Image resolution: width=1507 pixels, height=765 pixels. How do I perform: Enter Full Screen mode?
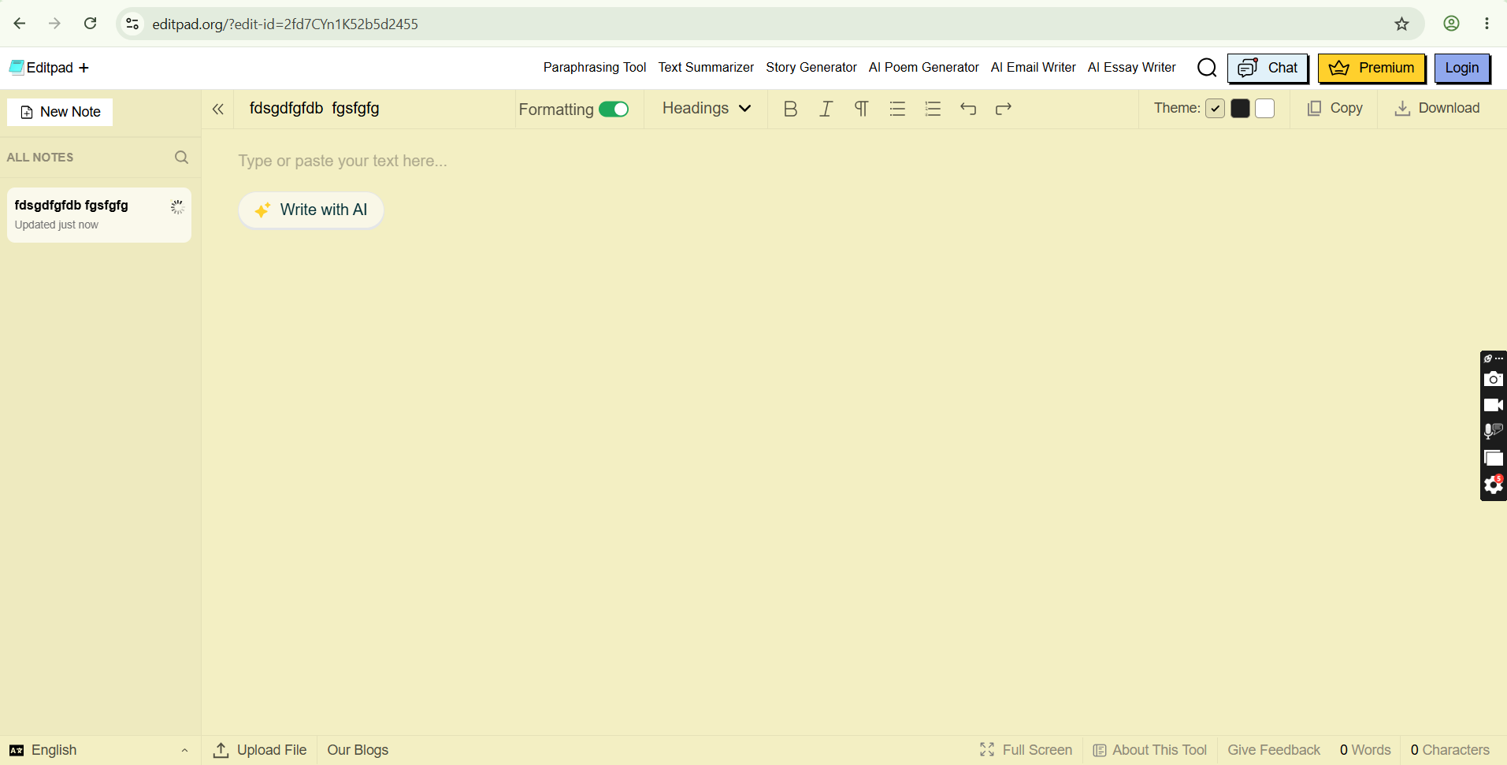[x=1026, y=750]
